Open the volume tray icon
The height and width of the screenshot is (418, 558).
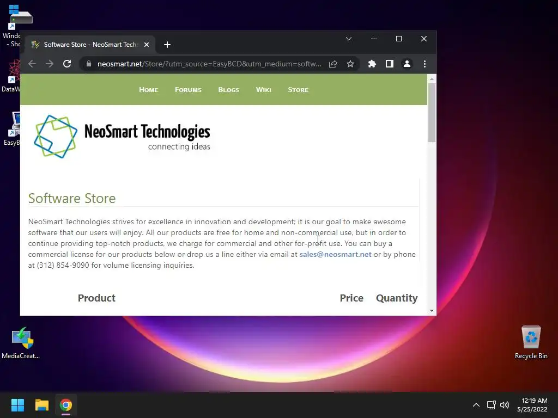[504, 405]
